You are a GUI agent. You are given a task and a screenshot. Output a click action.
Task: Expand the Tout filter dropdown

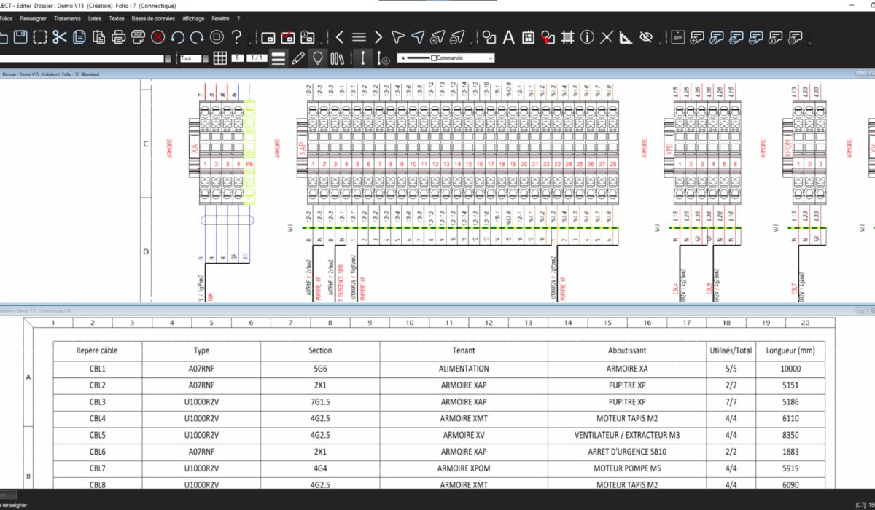pyautogui.click(x=206, y=58)
